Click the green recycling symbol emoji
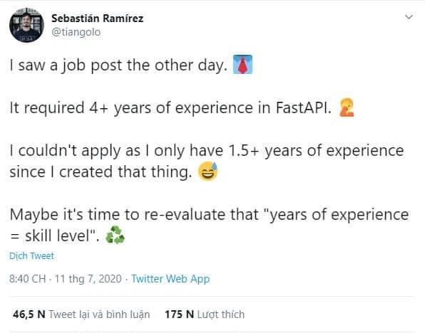Screen dimensions: 425x333 (x=115, y=235)
